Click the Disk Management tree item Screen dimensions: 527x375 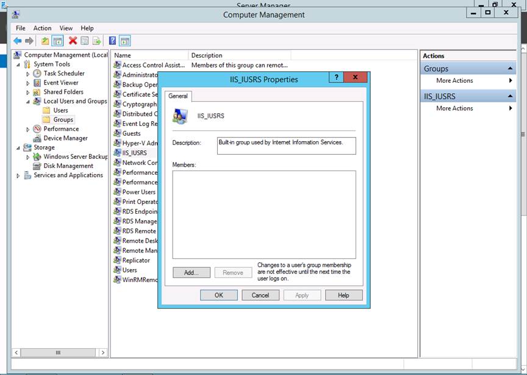pyautogui.click(x=68, y=166)
